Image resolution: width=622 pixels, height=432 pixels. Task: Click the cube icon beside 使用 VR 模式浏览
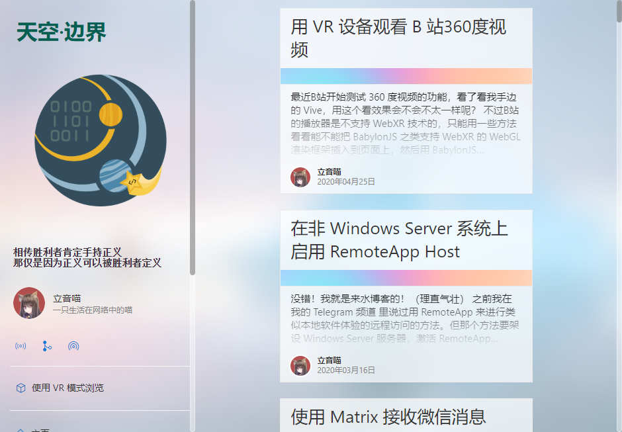coord(21,388)
